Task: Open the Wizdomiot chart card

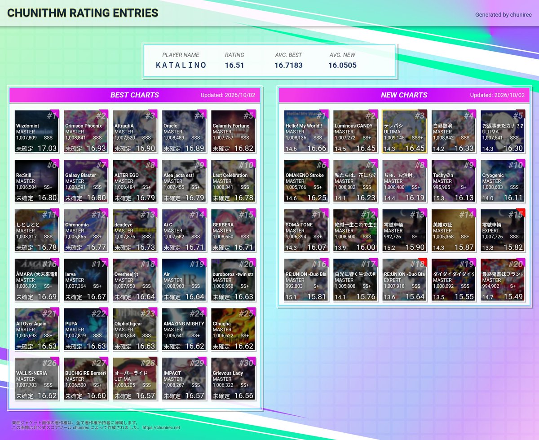Action: (x=37, y=132)
